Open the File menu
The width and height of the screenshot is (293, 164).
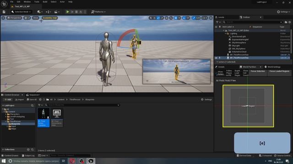tap(11, 2)
